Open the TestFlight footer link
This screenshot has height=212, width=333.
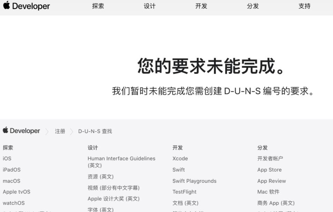pyautogui.click(x=184, y=192)
